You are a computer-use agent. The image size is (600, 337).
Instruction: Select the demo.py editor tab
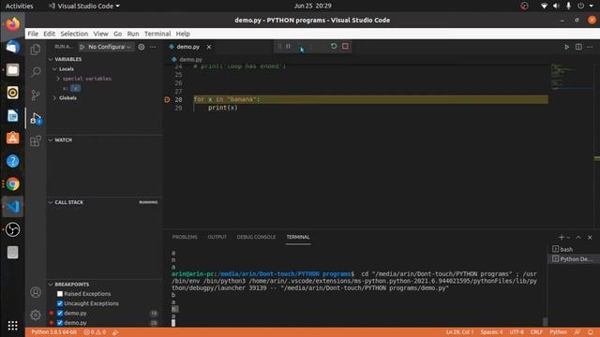point(187,47)
